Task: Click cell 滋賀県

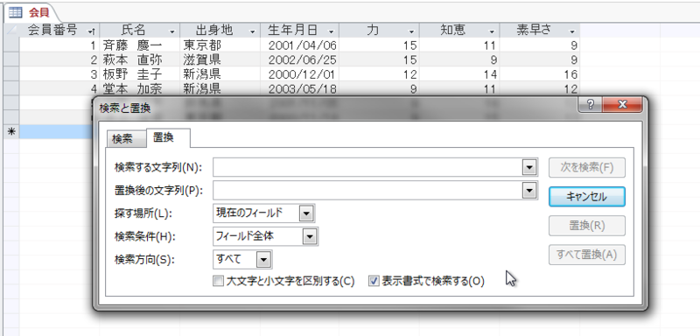Action: (x=220, y=59)
